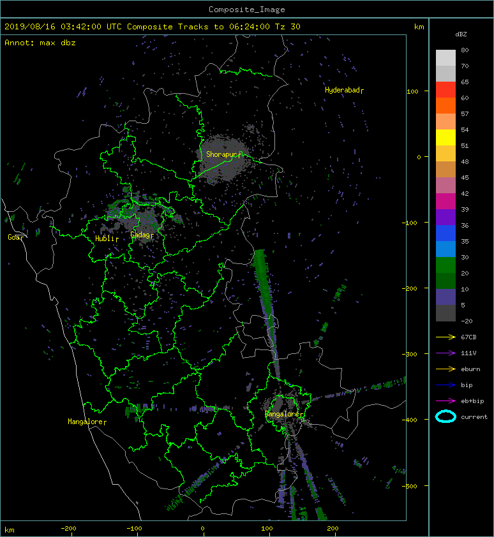Click the 0 mark on the horizontal axis
This screenshot has width=494, height=537.
pyautogui.click(x=202, y=529)
